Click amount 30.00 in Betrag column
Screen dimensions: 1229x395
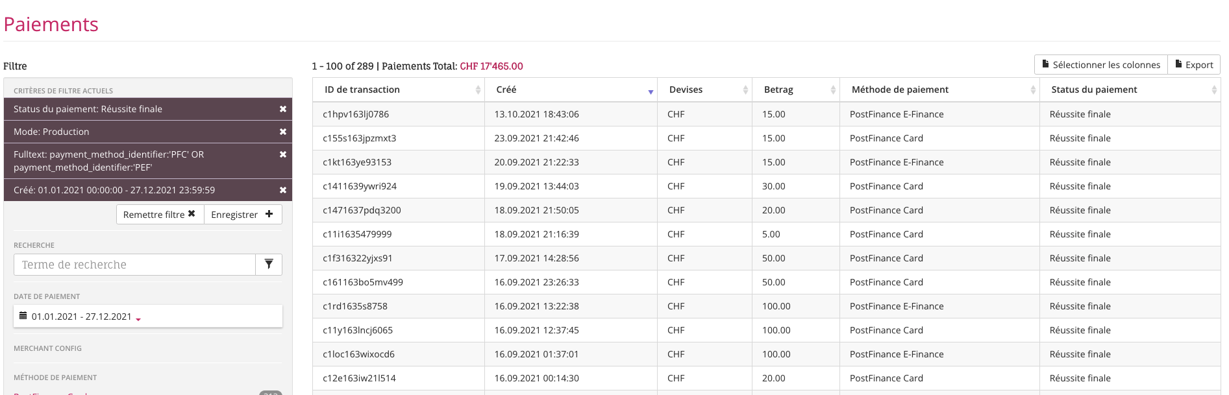point(774,186)
